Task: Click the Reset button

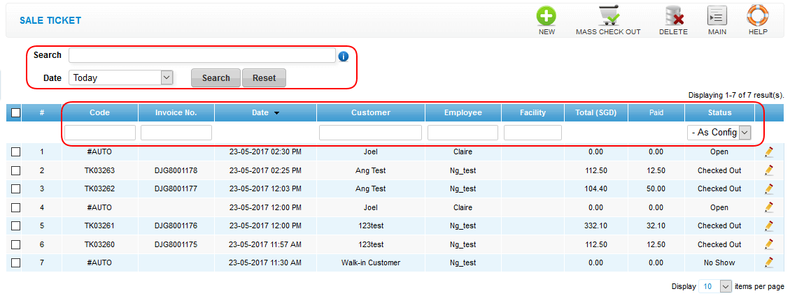Action: point(264,78)
